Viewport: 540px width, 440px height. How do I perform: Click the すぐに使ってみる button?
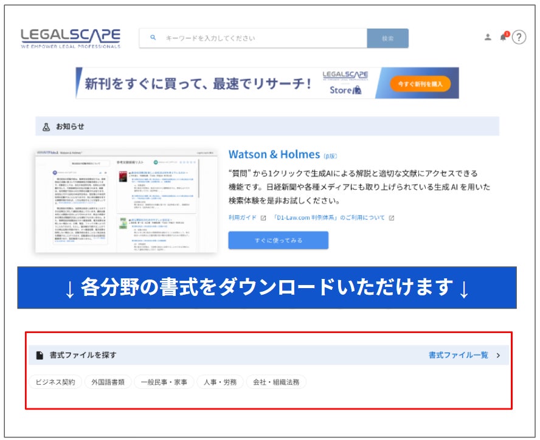point(279,240)
